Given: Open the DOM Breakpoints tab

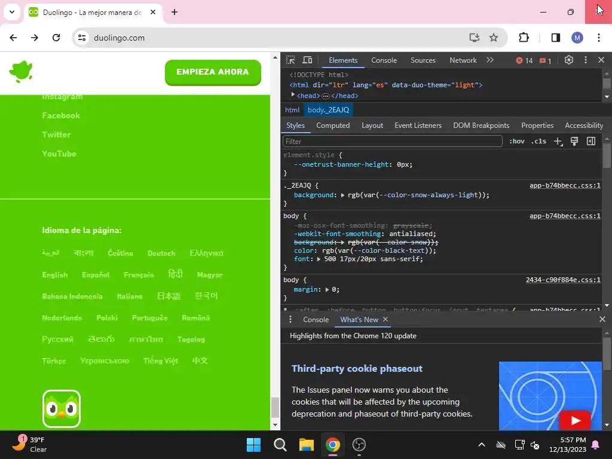Looking at the screenshot, I should coord(481,126).
